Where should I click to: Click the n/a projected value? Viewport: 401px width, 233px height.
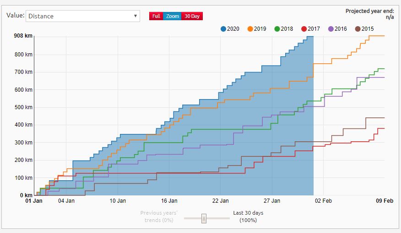[x=390, y=17]
